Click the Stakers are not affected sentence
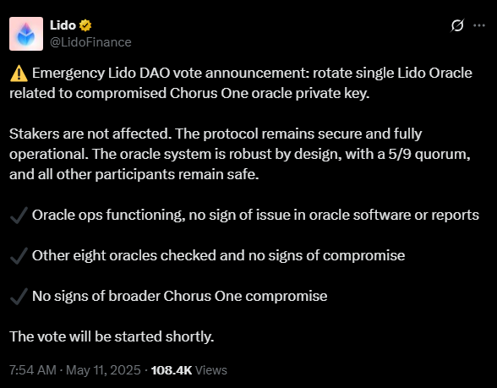Image resolution: width=497 pixels, height=388 pixels. pyautogui.click(x=90, y=134)
